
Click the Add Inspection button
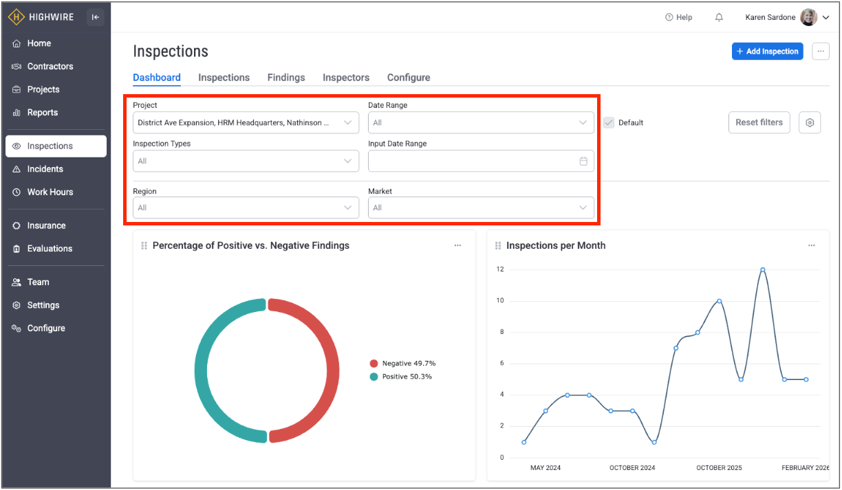(x=767, y=51)
